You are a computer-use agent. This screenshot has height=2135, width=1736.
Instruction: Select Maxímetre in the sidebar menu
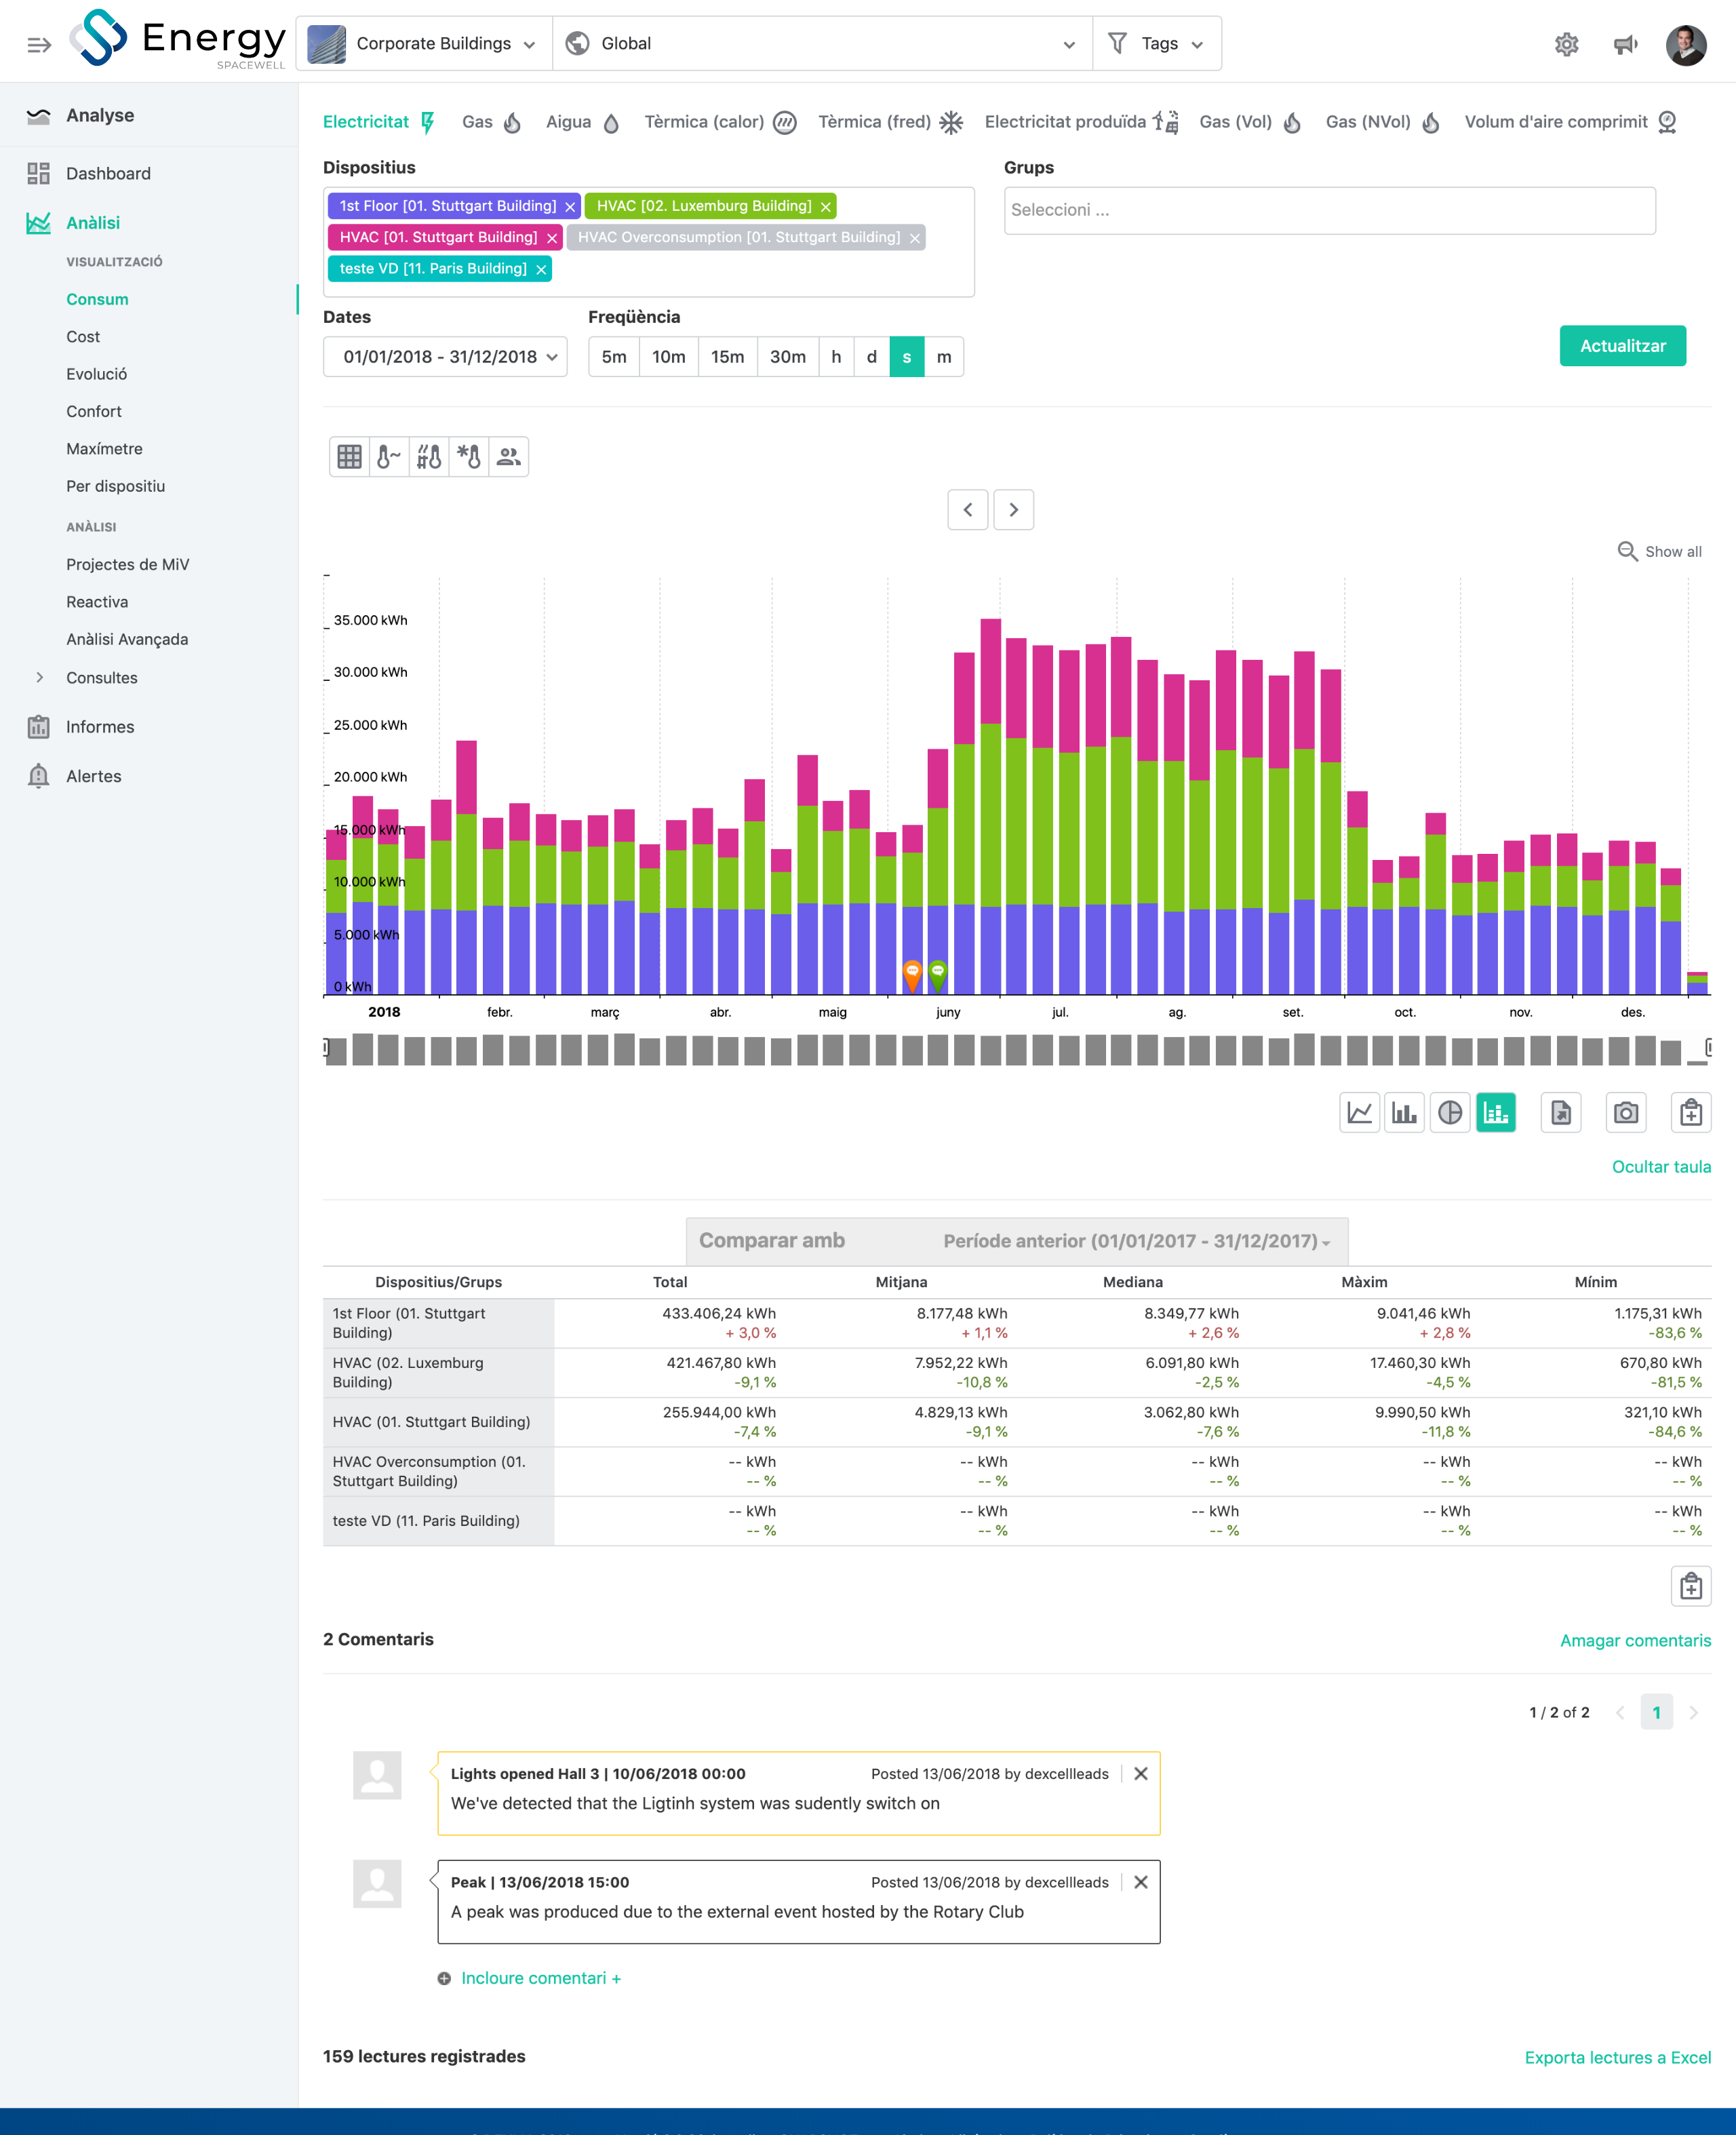coord(104,448)
